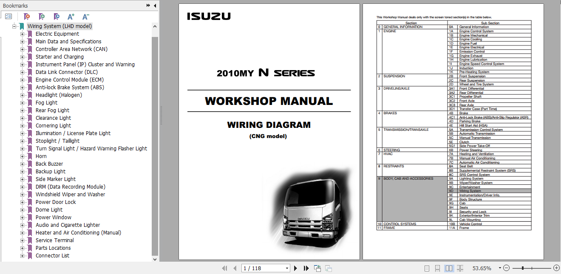Screen dimensions: 561x274
Task: Open the Instrument Panel (IP) Cluster and Warning bookmark
Action: coord(85,65)
